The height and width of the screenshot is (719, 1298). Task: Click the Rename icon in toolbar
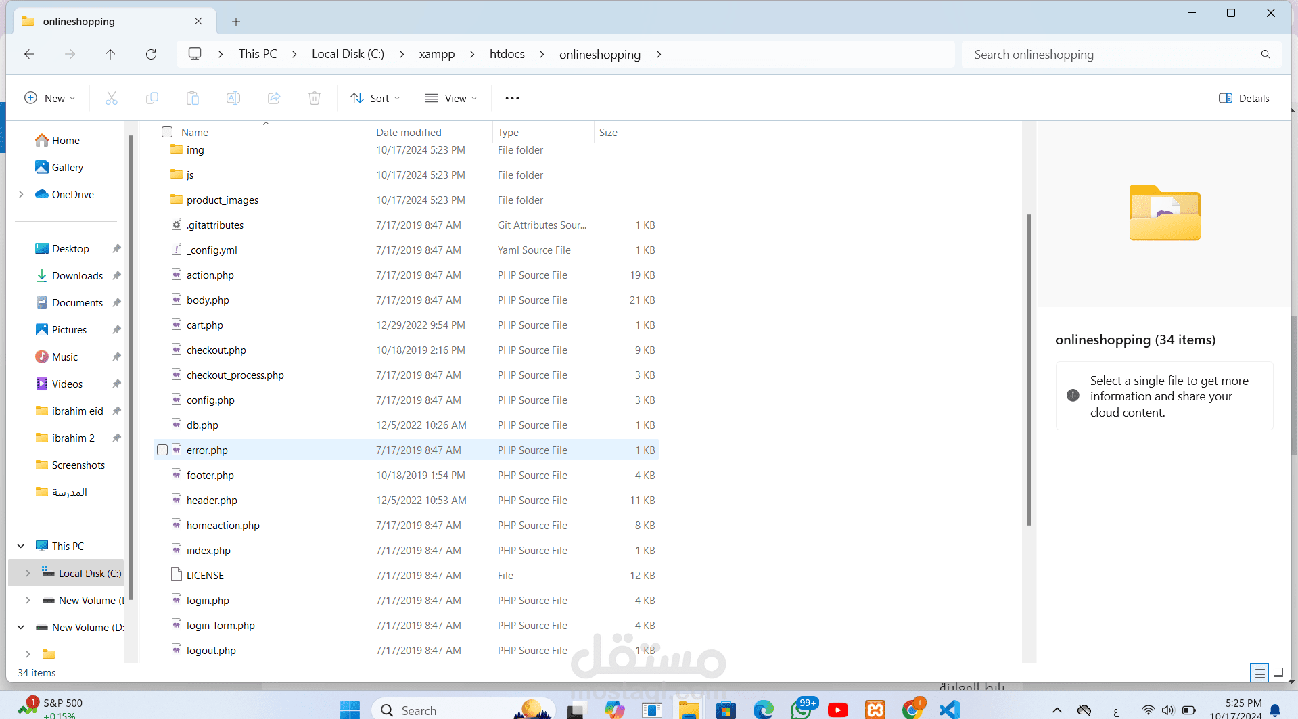tap(233, 99)
